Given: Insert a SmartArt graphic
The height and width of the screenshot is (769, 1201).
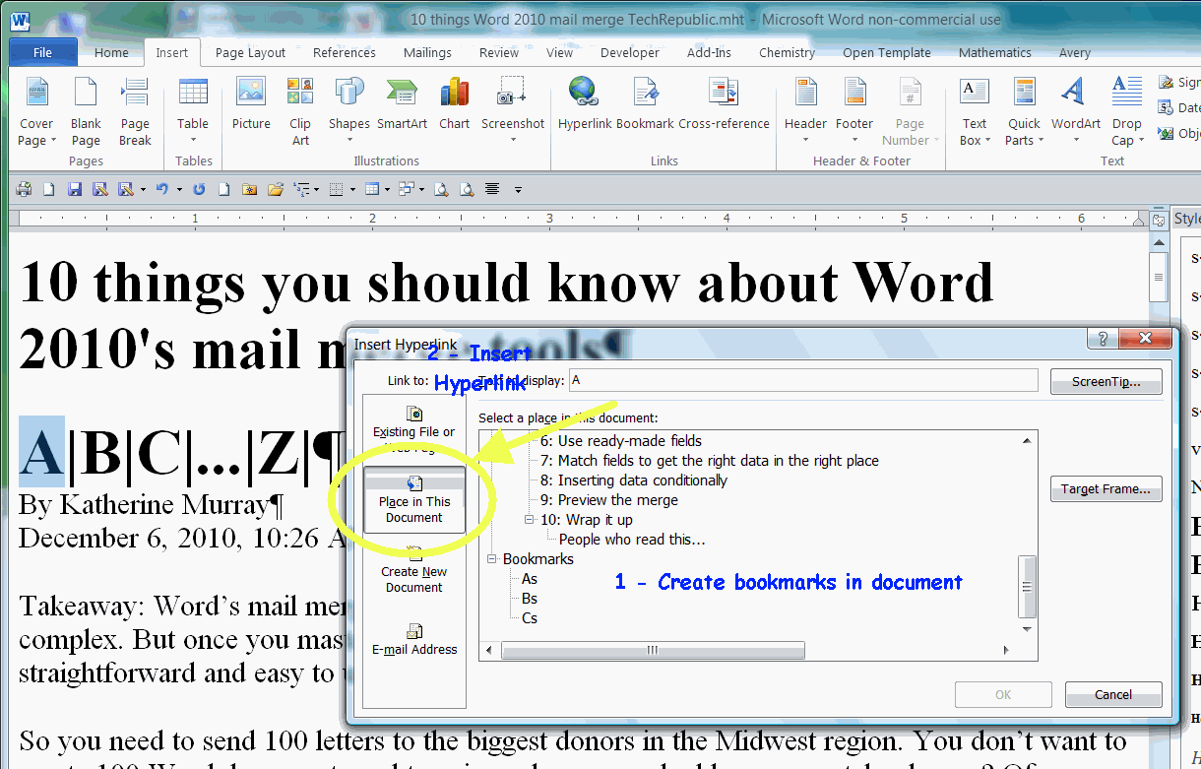Looking at the screenshot, I should click(402, 110).
